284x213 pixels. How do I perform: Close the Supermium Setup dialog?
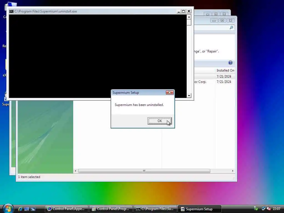click(169, 93)
